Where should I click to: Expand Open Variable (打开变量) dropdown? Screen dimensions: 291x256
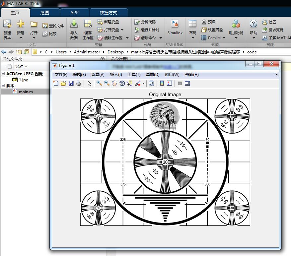tap(122, 30)
